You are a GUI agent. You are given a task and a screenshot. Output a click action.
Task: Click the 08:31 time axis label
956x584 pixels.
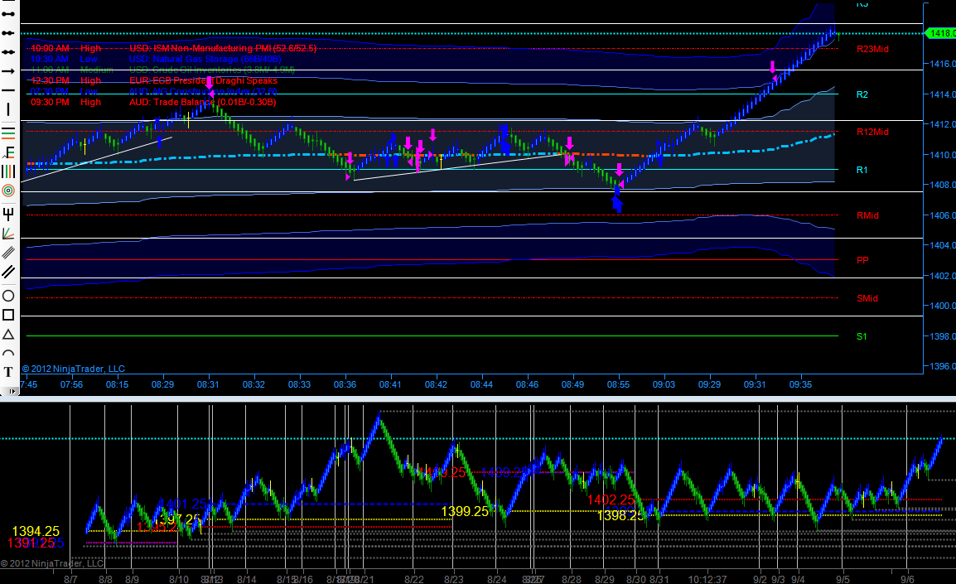click(x=208, y=384)
